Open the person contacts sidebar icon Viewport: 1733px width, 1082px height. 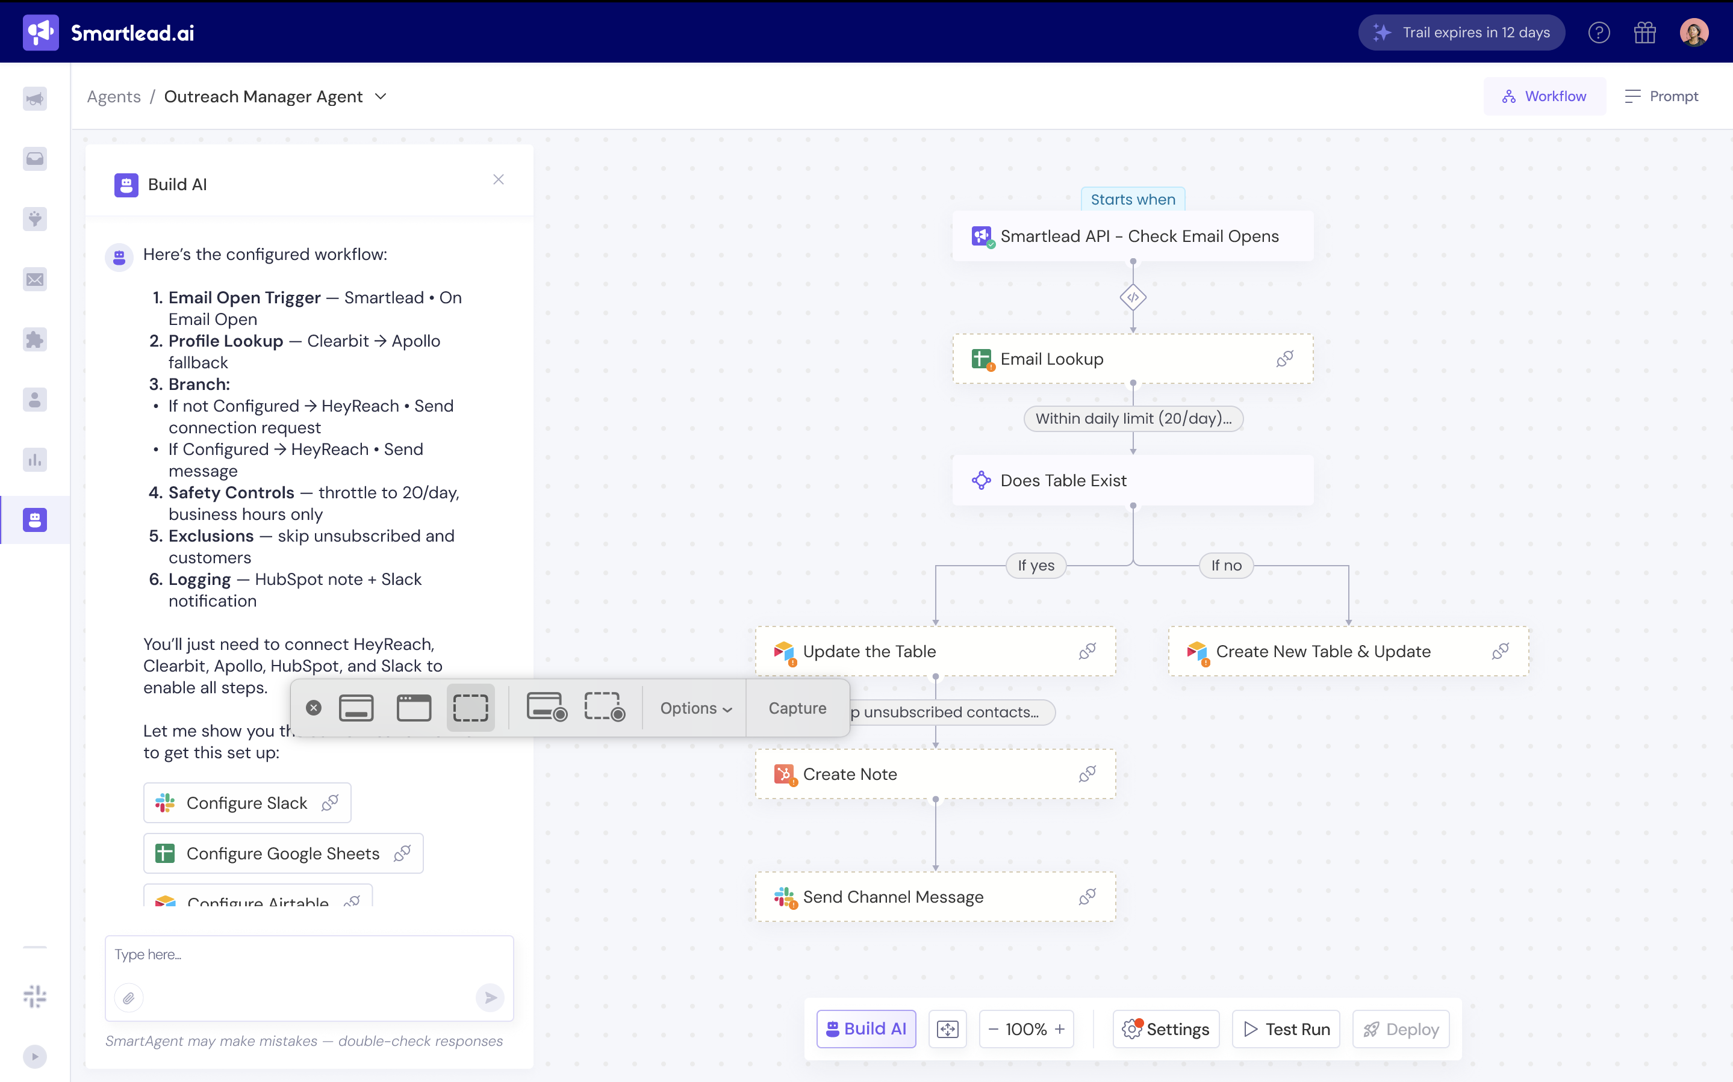[35, 400]
